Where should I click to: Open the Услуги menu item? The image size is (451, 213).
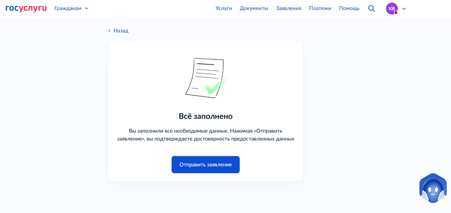point(224,8)
